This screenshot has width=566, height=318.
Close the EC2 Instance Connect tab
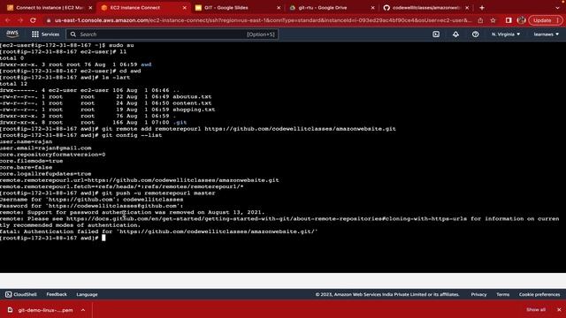pyautogui.click(x=185, y=8)
